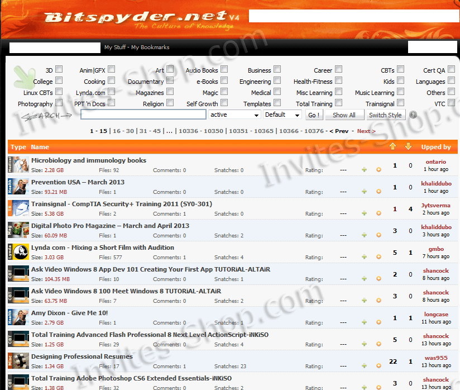This screenshot has height=390, width=460.
Task: Go to page 16 - 30
Action: [123, 131]
